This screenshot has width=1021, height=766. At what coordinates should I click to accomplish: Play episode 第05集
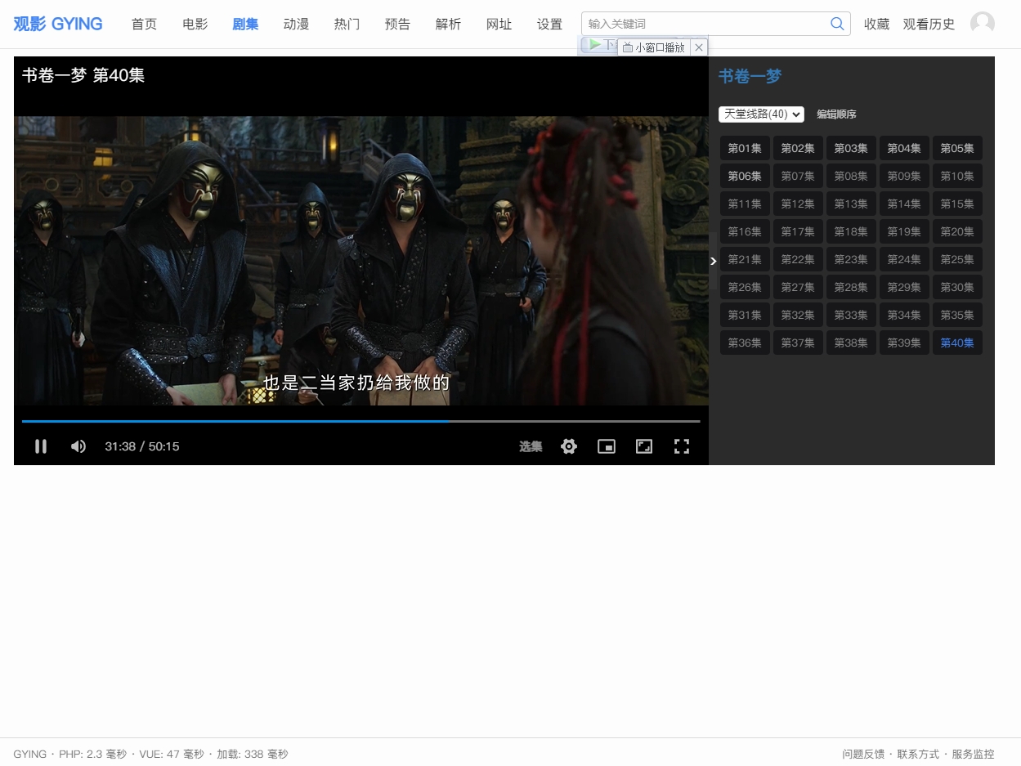(x=957, y=148)
